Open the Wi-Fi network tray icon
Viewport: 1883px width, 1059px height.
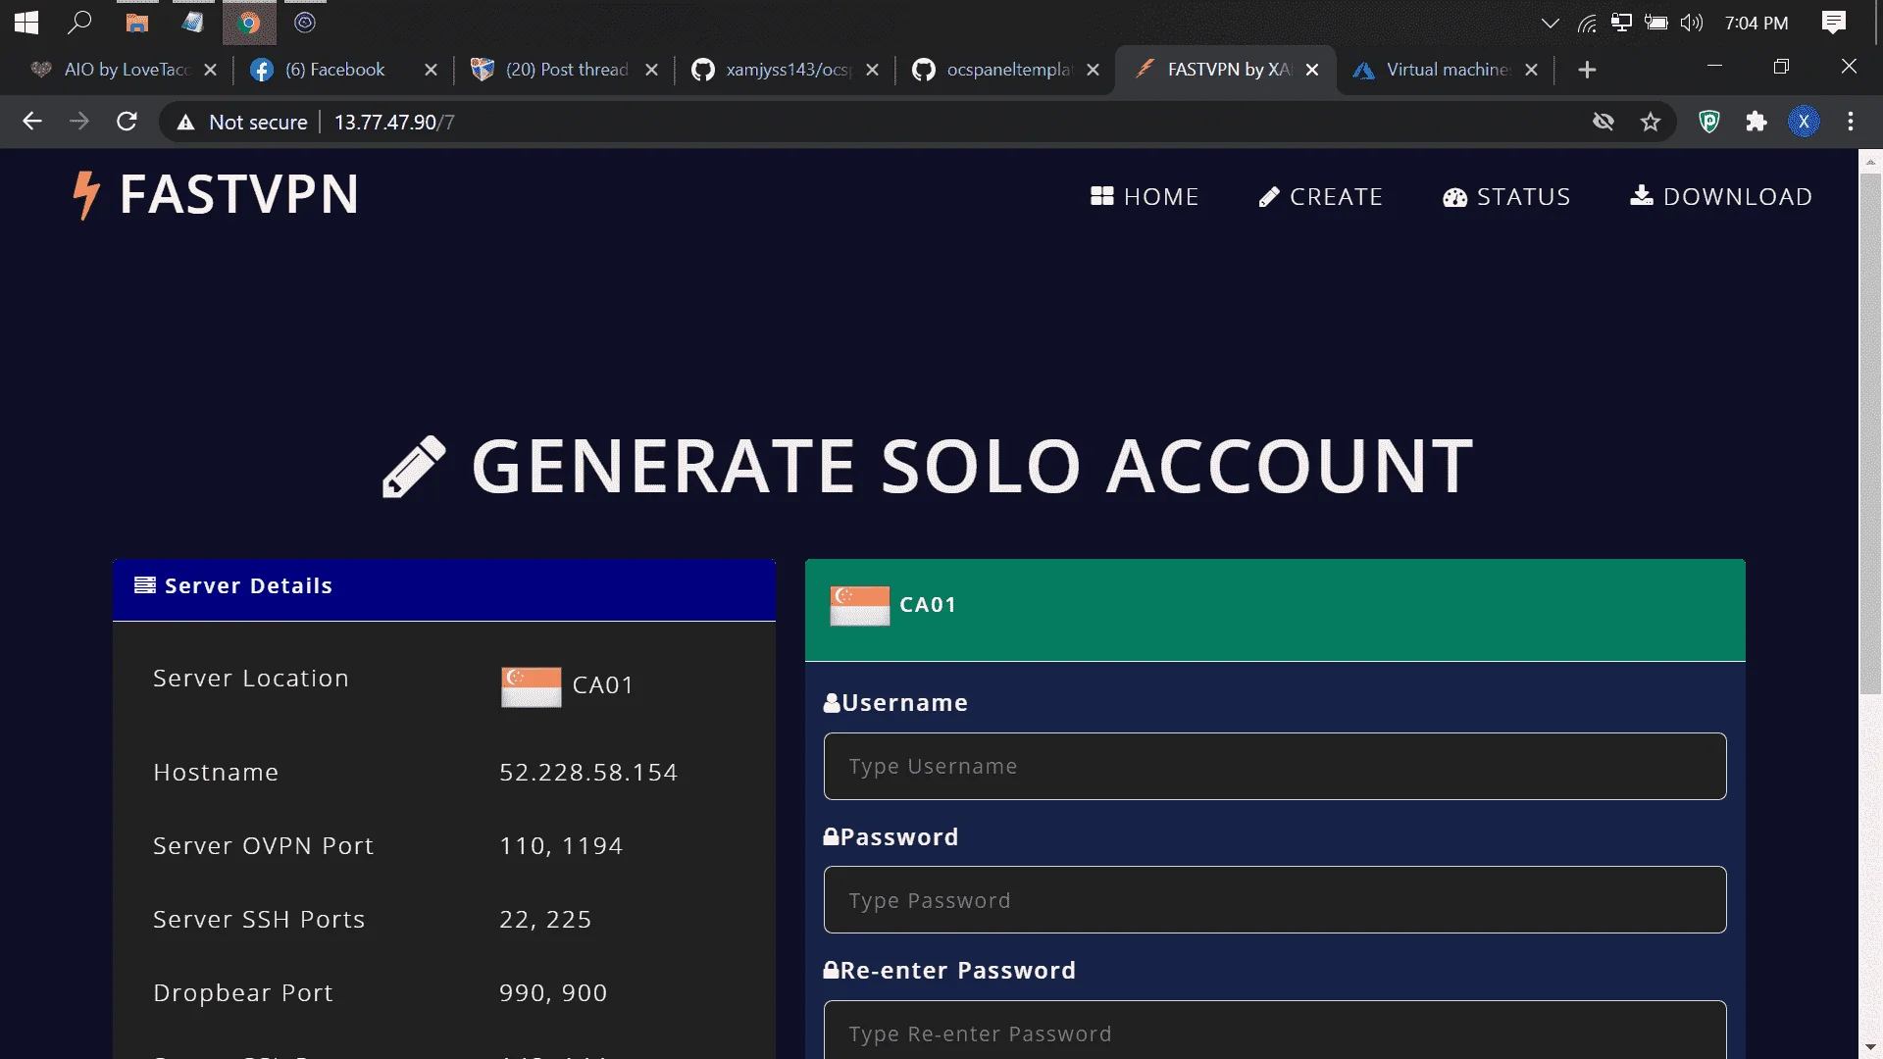(x=1587, y=23)
